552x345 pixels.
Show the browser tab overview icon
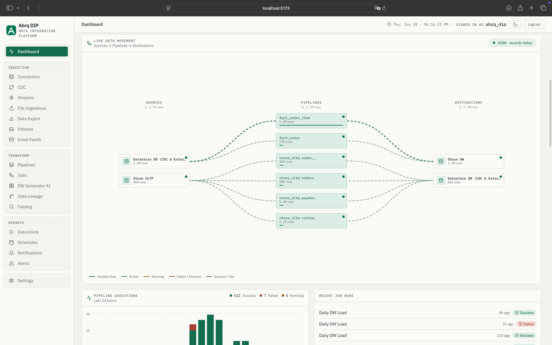pos(543,8)
